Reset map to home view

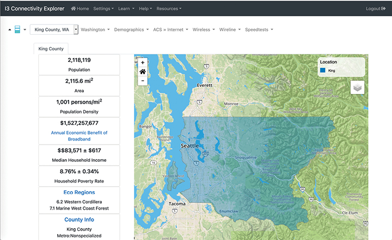[143, 72]
